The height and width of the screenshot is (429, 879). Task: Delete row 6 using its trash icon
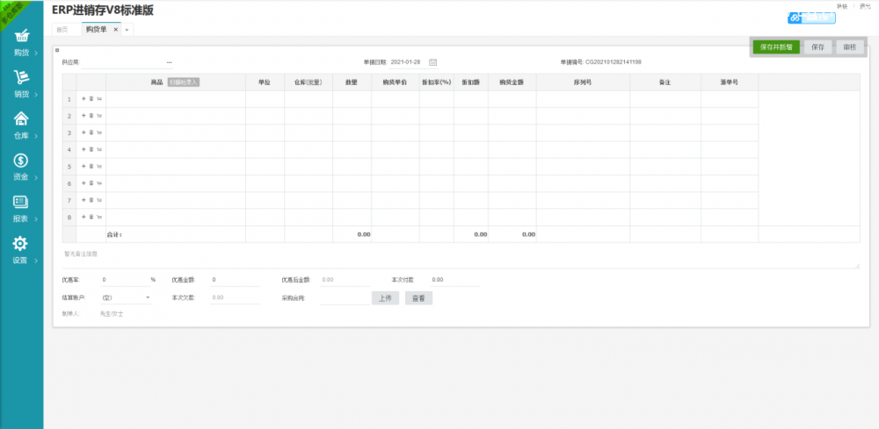(x=91, y=182)
